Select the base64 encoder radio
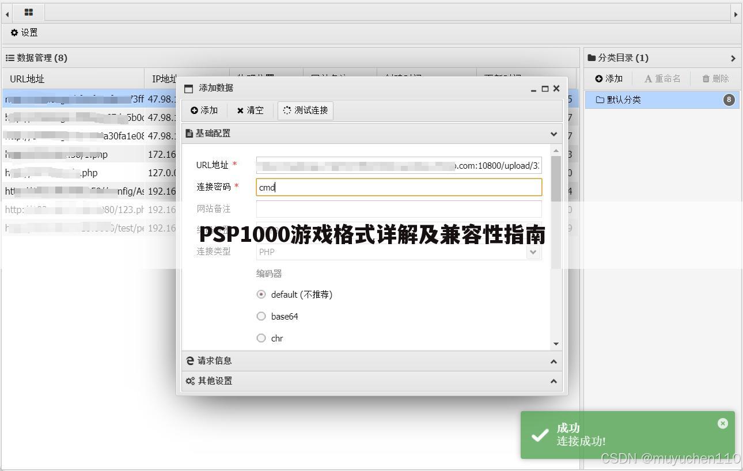The width and height of the screenshot is (743, 471). tap(261, 316)
